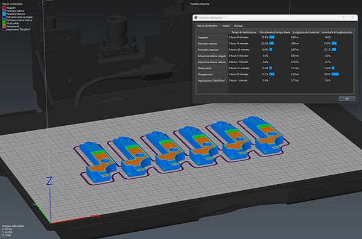Screen dimensions: 362x239
Task: Select the Viaggiare row header in the table
Action: 212,37
